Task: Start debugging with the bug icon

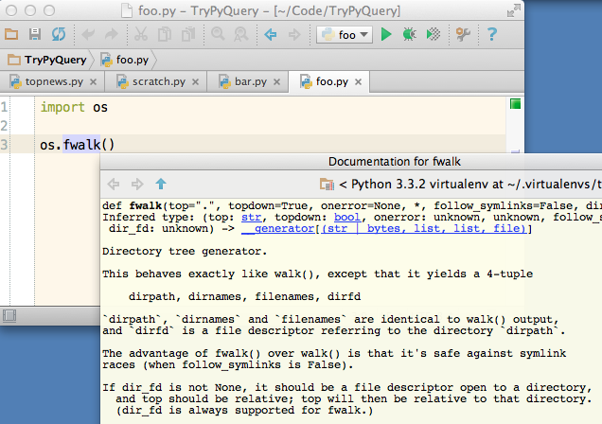Action: click(x=409, y=34)
